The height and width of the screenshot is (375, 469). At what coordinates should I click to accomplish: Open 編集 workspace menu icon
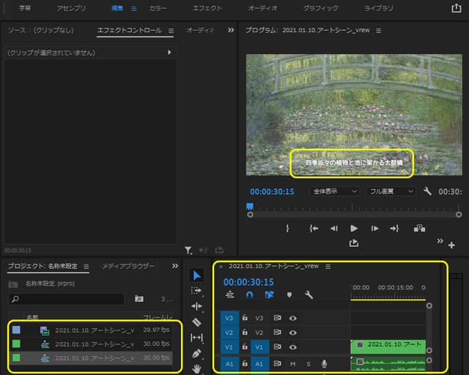pos(134,9)
